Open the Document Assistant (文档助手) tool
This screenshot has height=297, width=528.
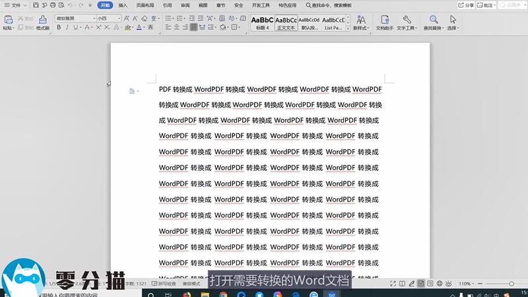click(x=383, y=21)
